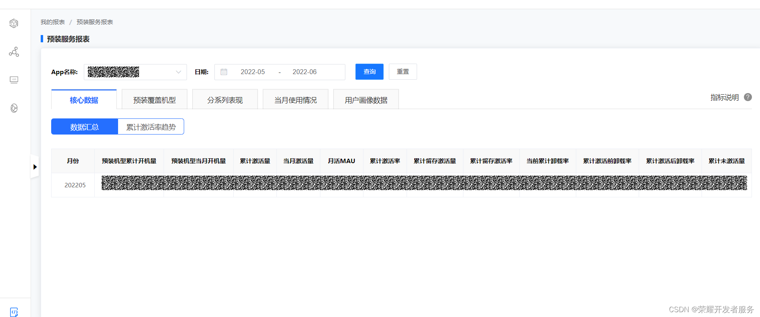Click the 当月激活量 column header
The image size is (760, 317).
click(298, 161)
